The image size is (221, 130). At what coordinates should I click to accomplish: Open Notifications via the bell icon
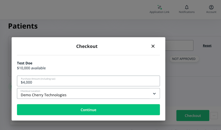[187, 7]
